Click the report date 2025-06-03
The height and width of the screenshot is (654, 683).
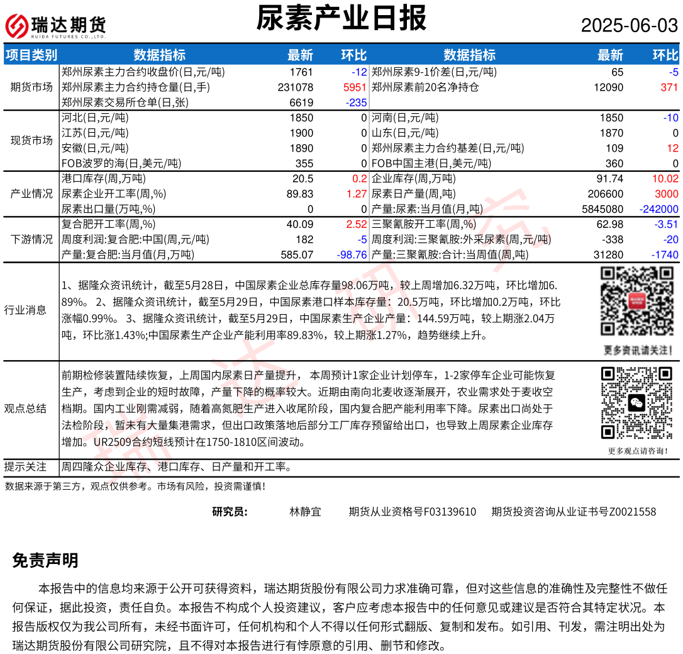629,26
